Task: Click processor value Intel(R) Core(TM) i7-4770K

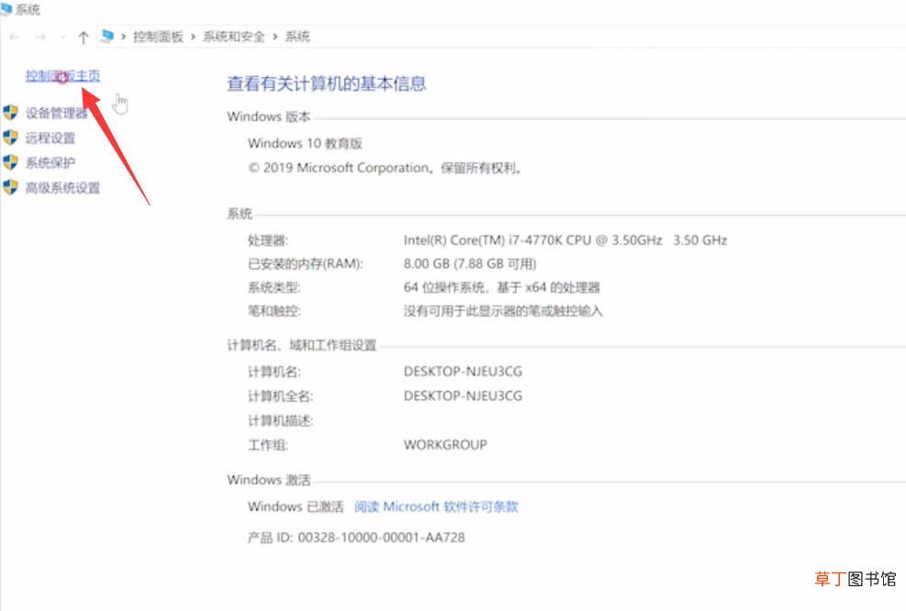Action: (565, 240)
